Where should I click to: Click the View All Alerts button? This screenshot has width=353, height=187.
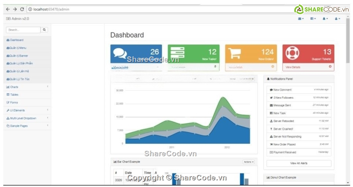[299, 163]
